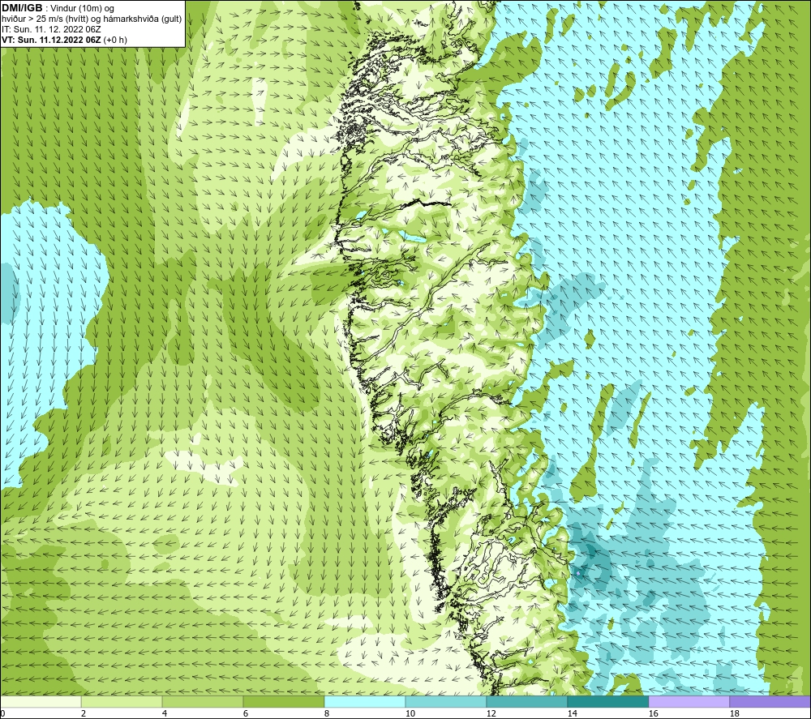This screenshot has height=719, width=811.
Task: Click the legend value label 10
Action: 410,714
